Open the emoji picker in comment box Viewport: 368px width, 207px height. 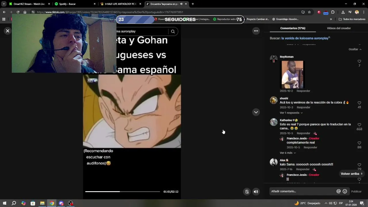[x=345, y=191]
